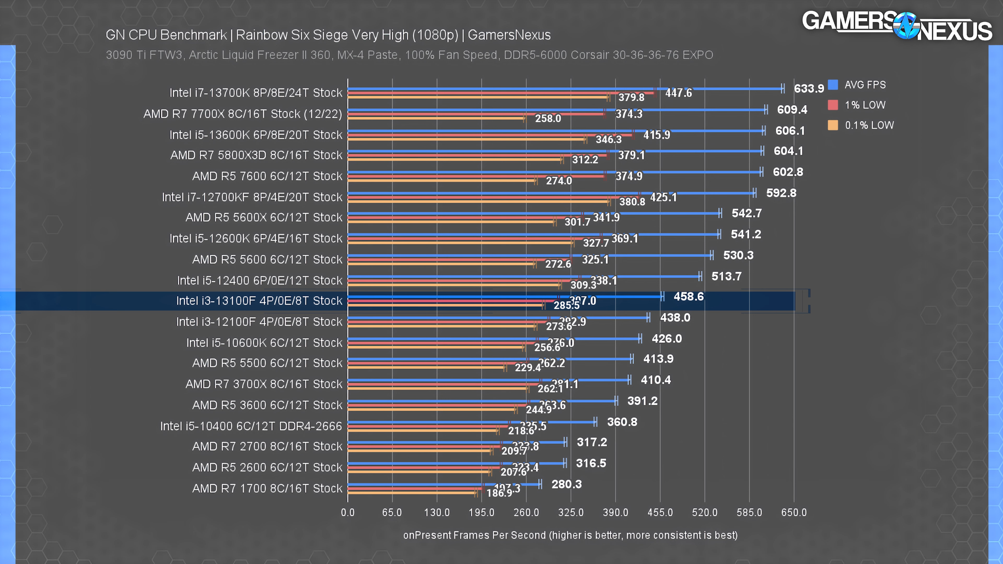The image size is (1003, 564).
Task: Click the 609.4 average FPS value
Action: point(792,110)
